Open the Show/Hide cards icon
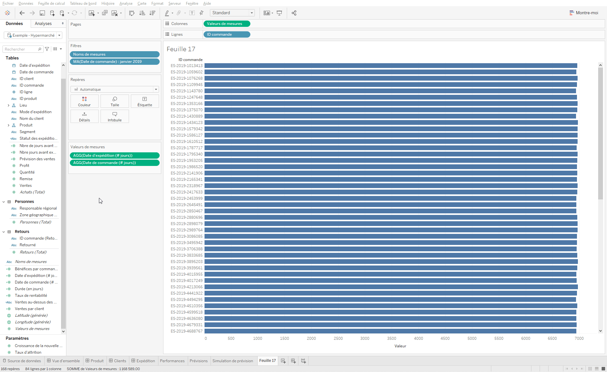 coord(267,13)
